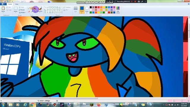Switch to the Home ribbon tab
This screenshot has width=190, height=107.
click(10, 4)
